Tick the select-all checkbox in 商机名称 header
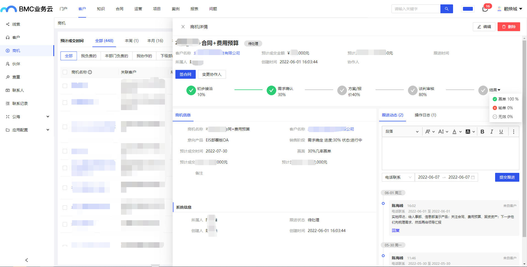 (x=65, y=72)
